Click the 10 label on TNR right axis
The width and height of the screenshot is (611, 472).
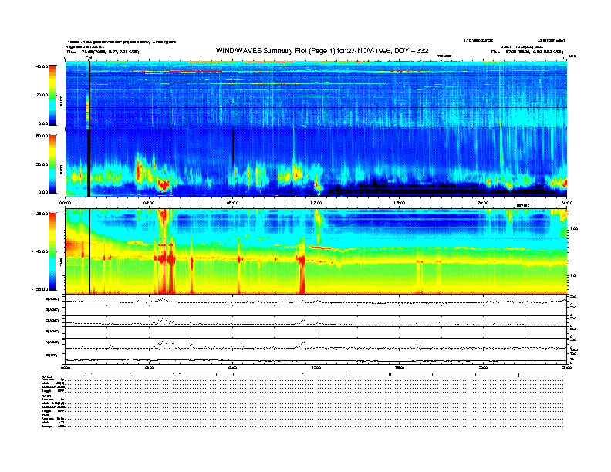573,275
